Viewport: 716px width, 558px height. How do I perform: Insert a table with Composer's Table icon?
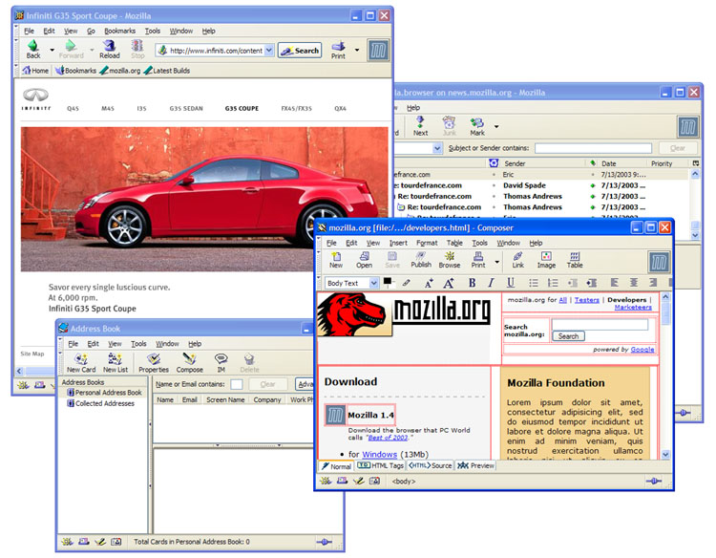click(575, 259)
